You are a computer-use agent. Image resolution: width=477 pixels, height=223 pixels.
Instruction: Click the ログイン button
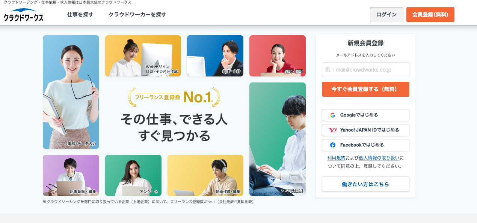386,15
